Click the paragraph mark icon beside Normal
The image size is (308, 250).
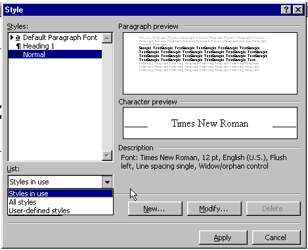(18, 54)
